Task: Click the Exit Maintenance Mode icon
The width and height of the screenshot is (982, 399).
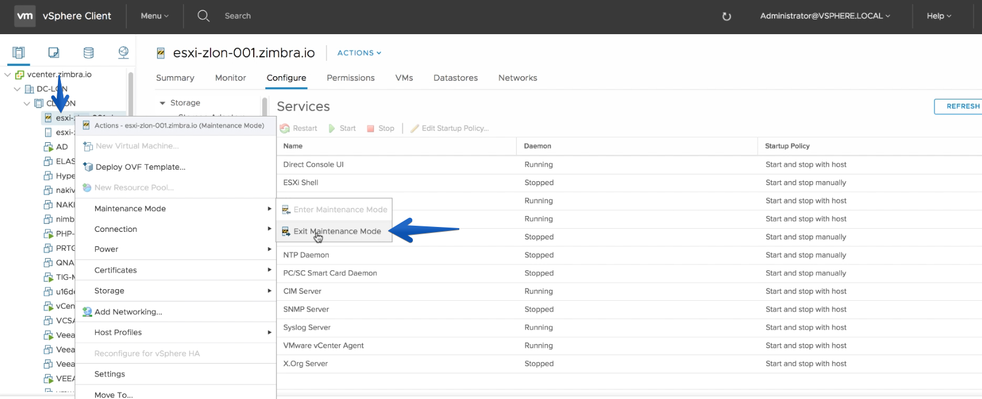Action: click(x=286, y=231)
